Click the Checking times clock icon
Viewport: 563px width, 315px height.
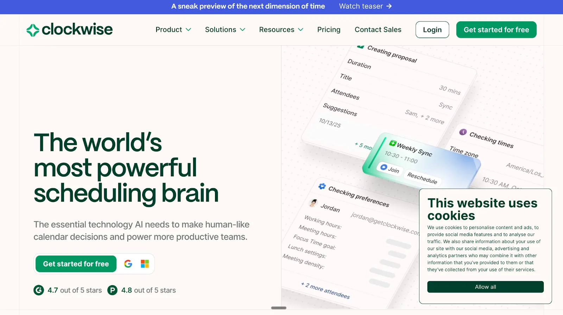463,132
